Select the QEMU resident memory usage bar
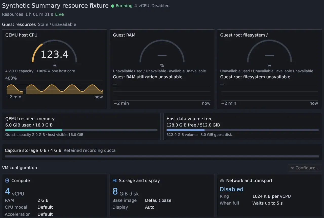Viewport: 324px width, 218px height. [x=81, y=130]
